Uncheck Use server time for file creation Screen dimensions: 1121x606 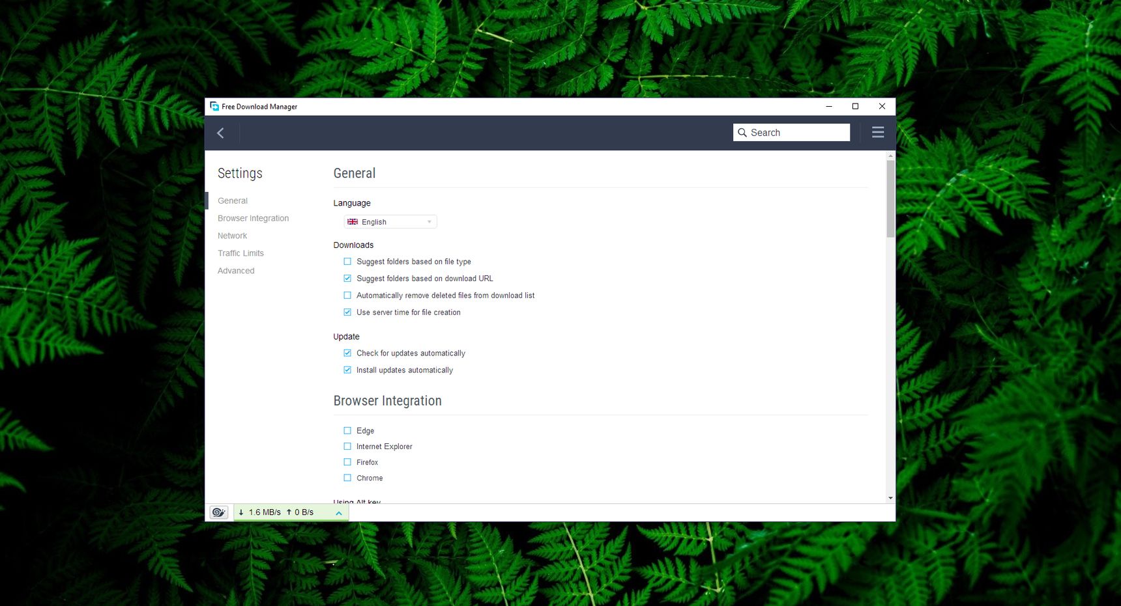[x=347, y=312]
